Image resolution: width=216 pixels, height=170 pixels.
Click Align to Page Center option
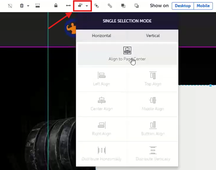click(x=127, y=54)
